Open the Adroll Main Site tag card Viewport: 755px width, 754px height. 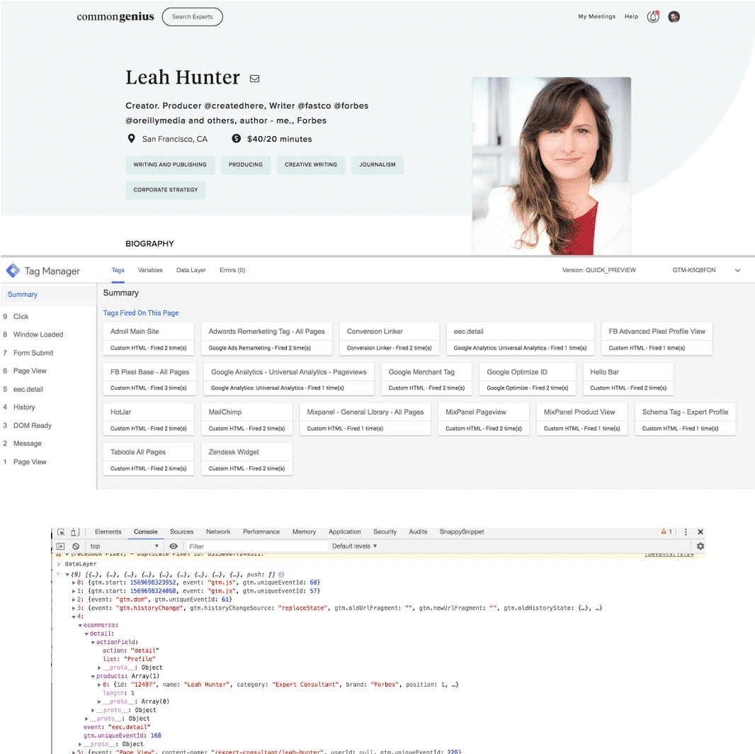pyautogui.click(x=148, y=339)
